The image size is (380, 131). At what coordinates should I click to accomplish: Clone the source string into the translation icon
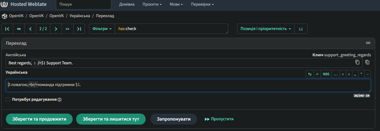click(367, 62)
